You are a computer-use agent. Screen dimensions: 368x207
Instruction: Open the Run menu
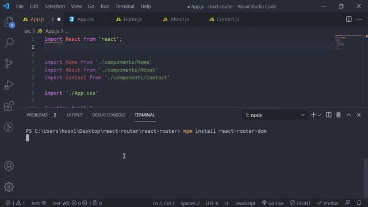[x=105, y=6]
